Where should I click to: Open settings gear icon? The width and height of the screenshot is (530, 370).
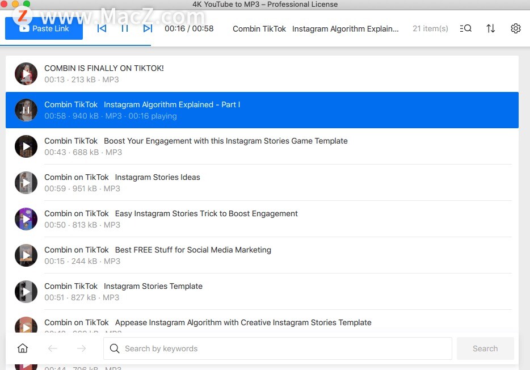click(x=515, y=28)
